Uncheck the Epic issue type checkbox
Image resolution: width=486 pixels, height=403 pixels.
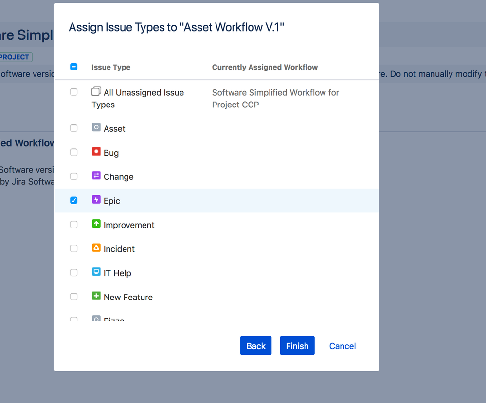(x=73, y=200)
